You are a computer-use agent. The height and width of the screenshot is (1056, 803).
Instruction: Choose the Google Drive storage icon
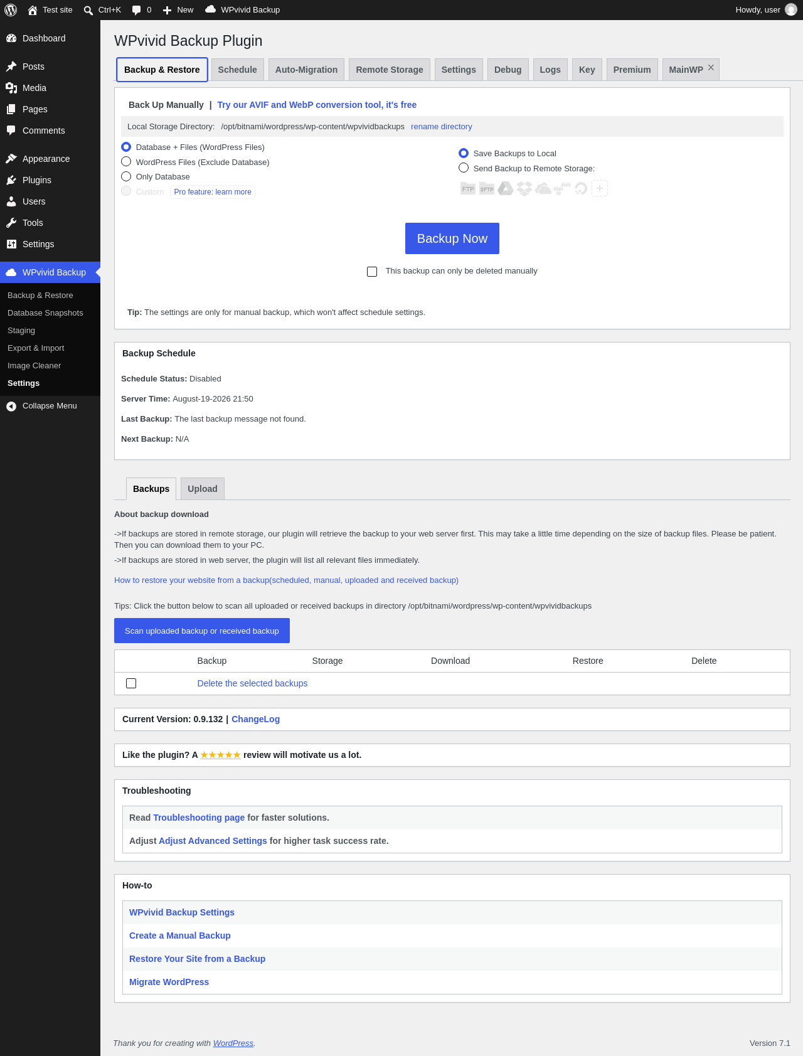(506, 188)
